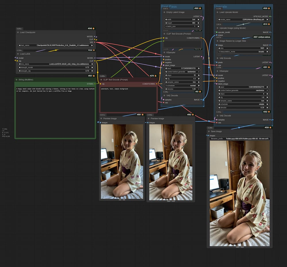Screen dimensions: 287x267
Task: Increase strength_model with its right arrow
Action: click(92, 67)
